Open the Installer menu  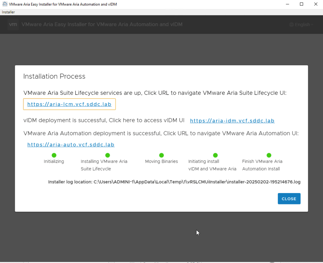pos(8,12)
